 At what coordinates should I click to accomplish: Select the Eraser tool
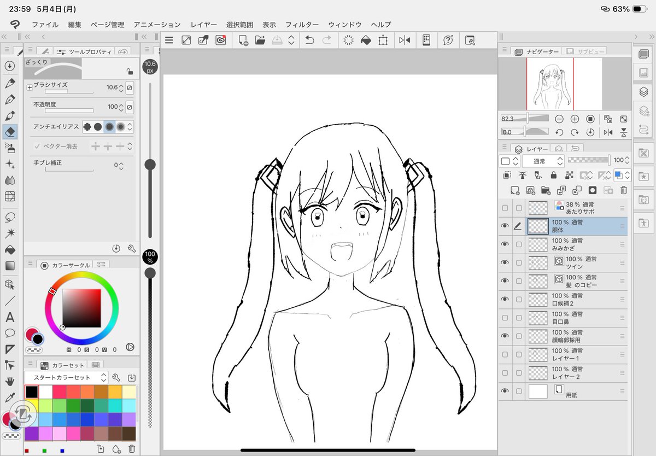[9, 132]
